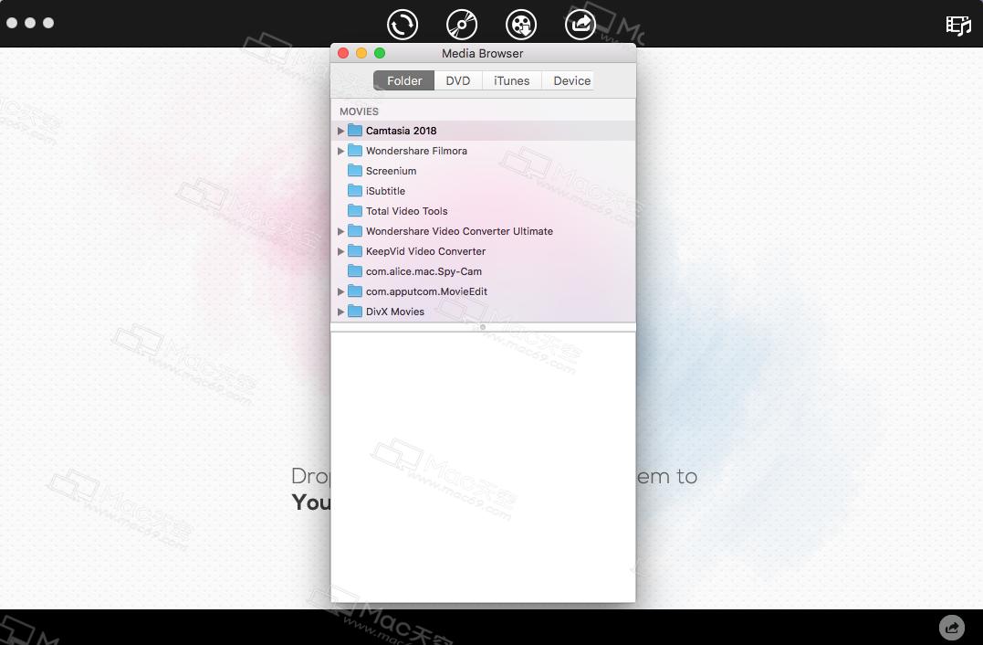Expand the KeepVid Video Converter folder
The image size is (983, 645).
click(x=341, y=251)
